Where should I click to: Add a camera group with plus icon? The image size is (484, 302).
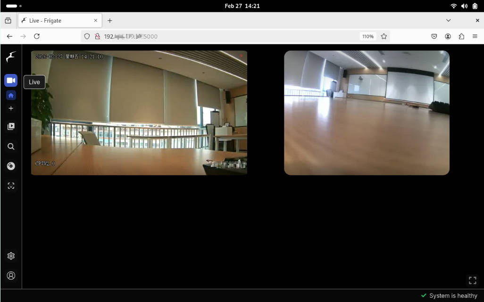[x=11, y=108]
